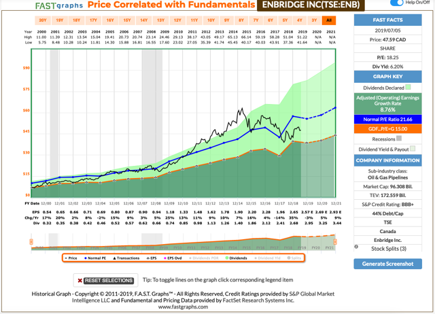Toggle the Help On/Off switch
The image size is (435, 314).
[396, 3]
